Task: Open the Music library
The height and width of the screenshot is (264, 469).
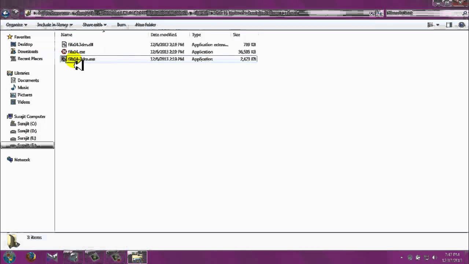Action: 19,88
